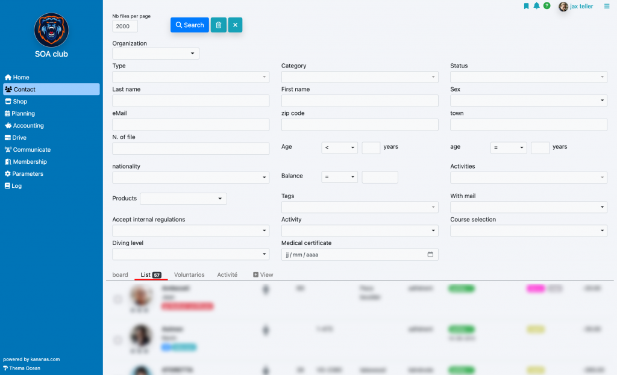617x375 pixels.
Task: Open the With mail dropdown
Action: 528,207
